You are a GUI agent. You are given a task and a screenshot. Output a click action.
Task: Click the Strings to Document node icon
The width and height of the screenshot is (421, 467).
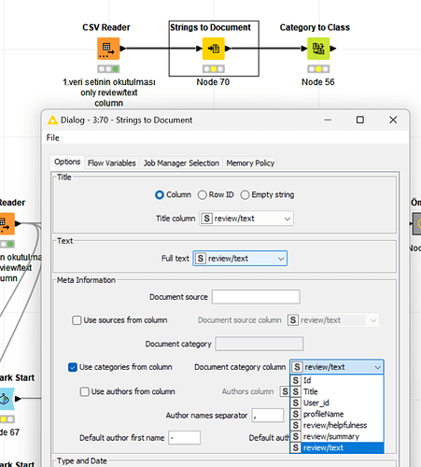[214, 49]
